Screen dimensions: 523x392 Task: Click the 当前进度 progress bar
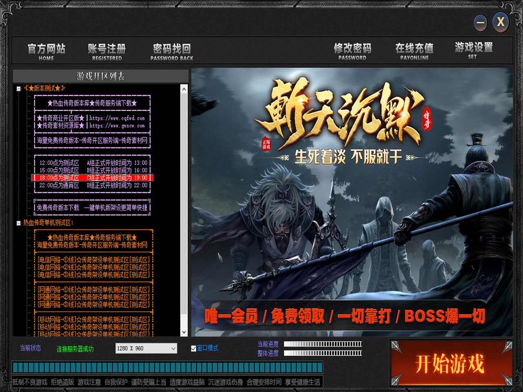tap(323, 344)
